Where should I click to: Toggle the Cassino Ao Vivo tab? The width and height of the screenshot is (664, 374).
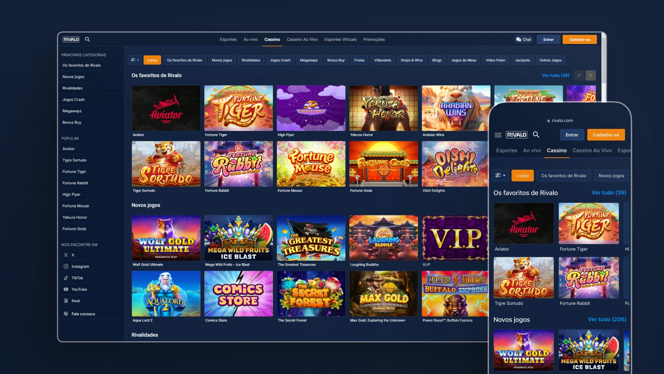tap(302, 39)
